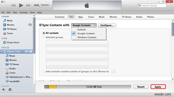Click the battery icon on iPhone 4 Test

coord(27,51)
